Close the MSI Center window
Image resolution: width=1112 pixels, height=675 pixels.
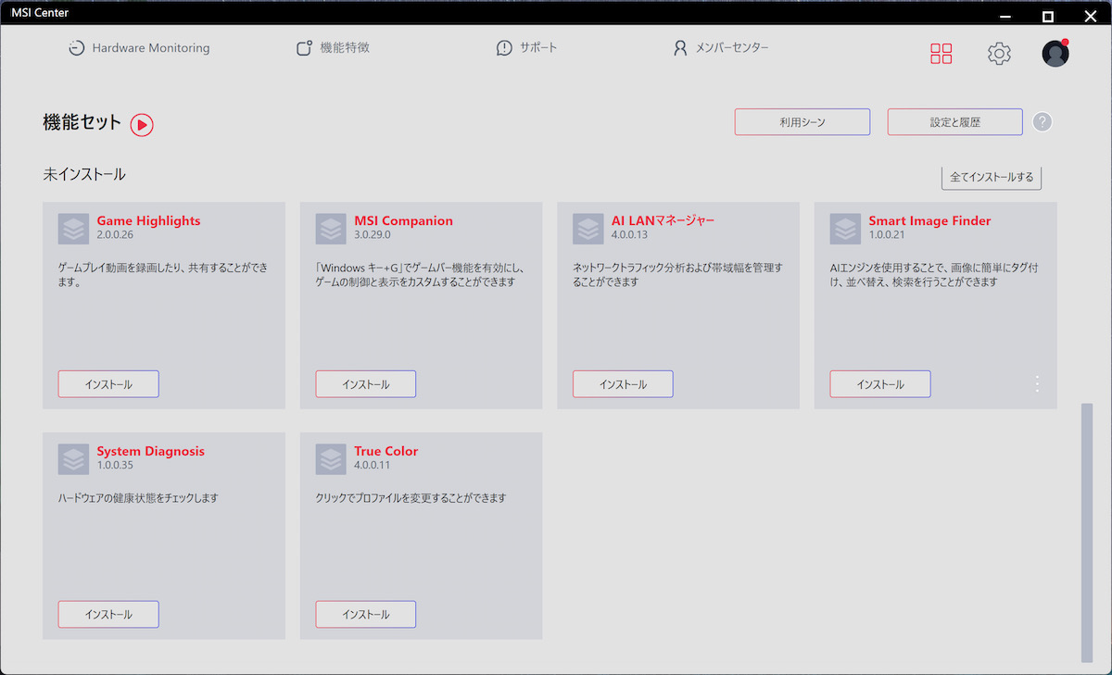point(1090,16)
